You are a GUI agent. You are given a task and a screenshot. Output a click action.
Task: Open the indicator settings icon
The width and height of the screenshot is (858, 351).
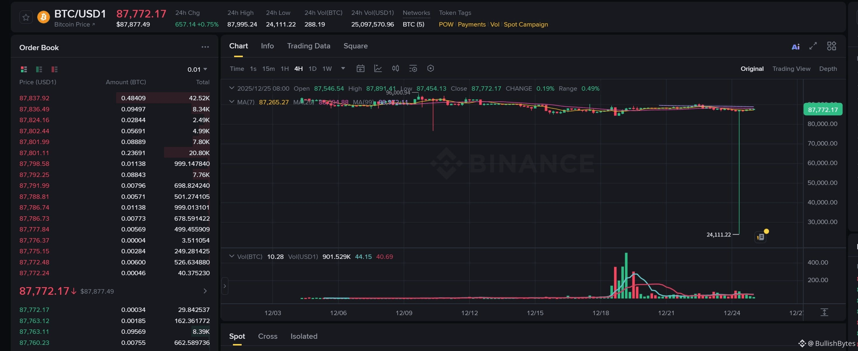pos(413,68)
